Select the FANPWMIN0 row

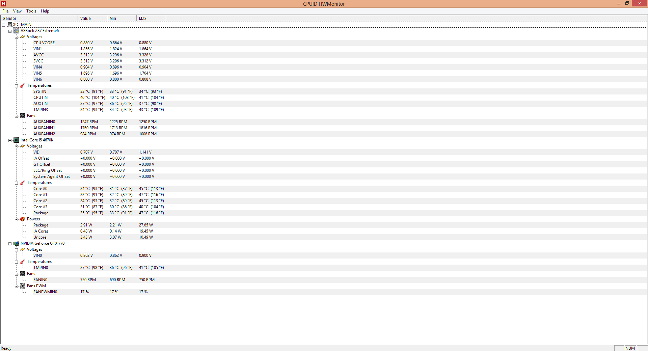pyautogui.click(x=340, y=292)
